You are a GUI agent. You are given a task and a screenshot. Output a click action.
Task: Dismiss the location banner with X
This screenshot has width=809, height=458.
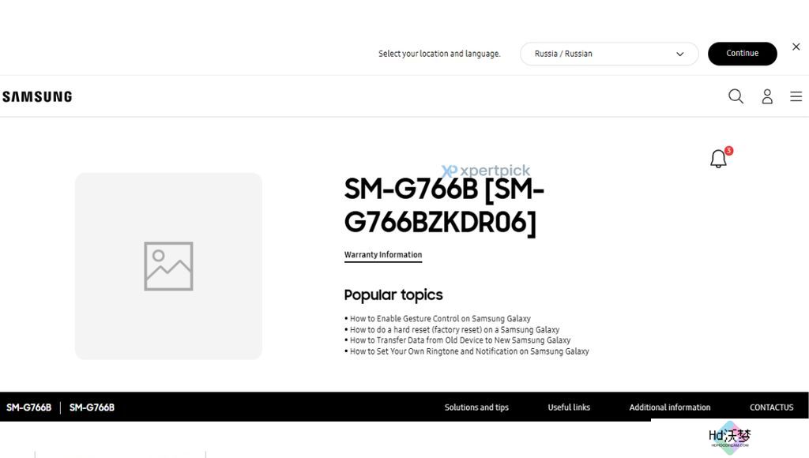point(796,47)
